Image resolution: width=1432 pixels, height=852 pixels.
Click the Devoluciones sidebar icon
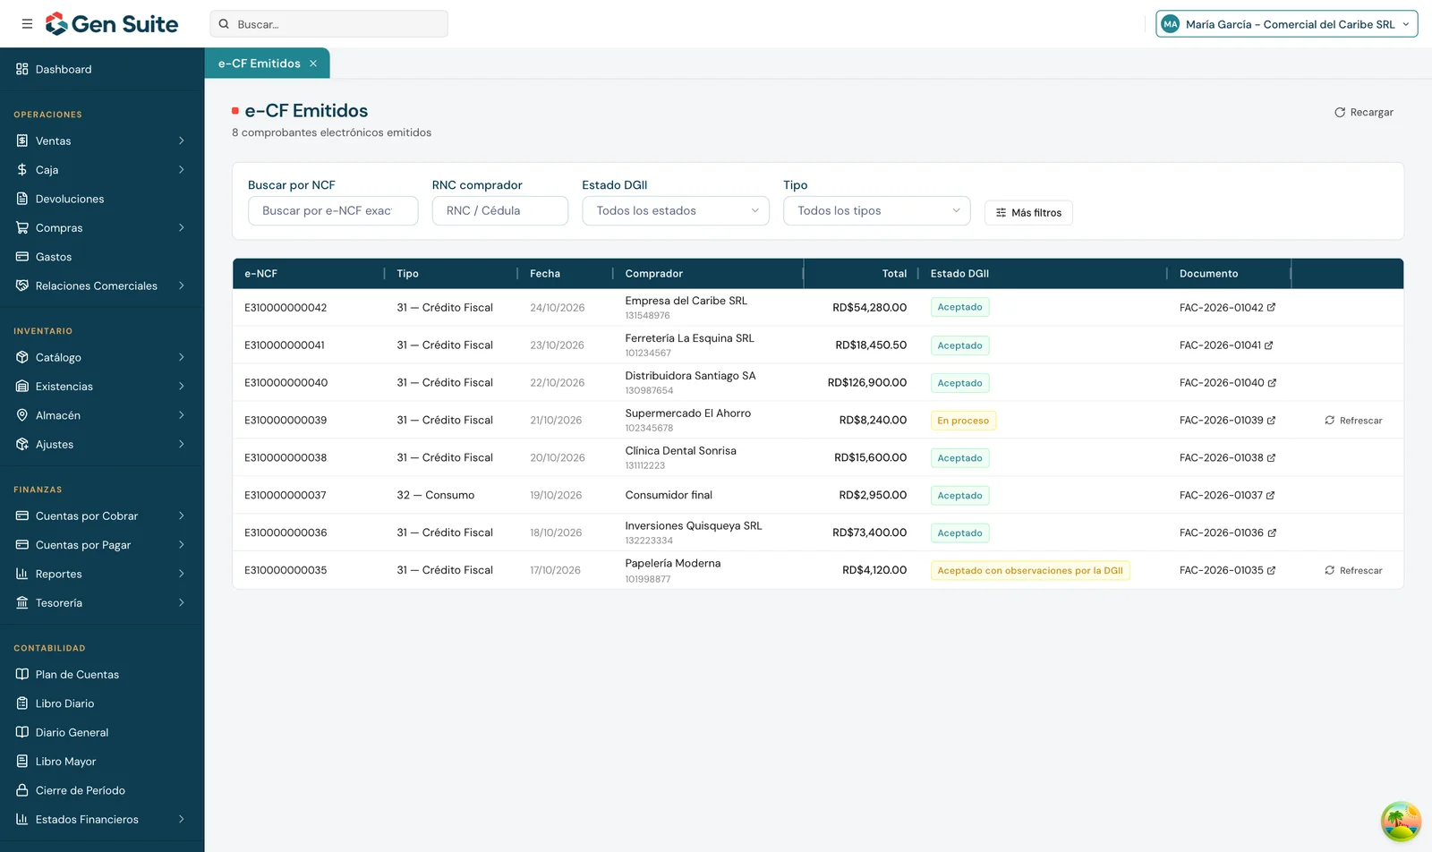pos(22,199)
